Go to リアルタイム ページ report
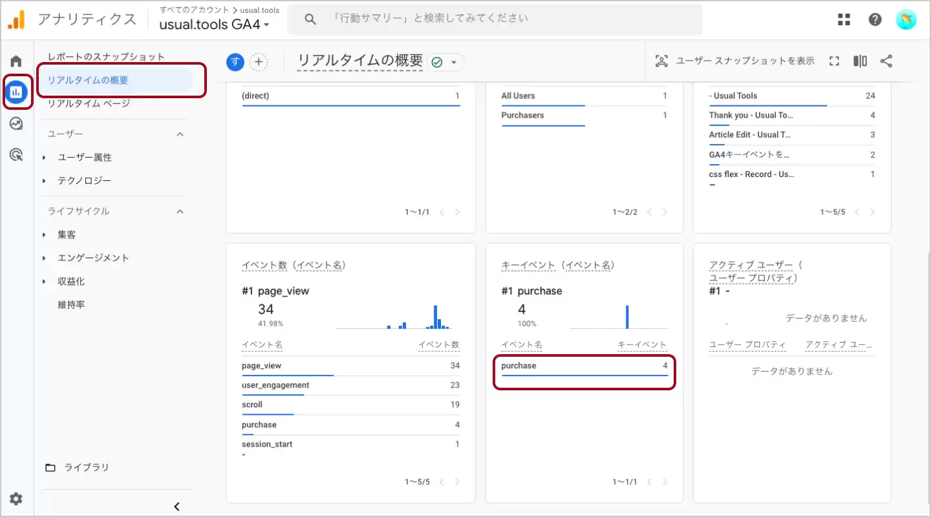 (89, 103)
